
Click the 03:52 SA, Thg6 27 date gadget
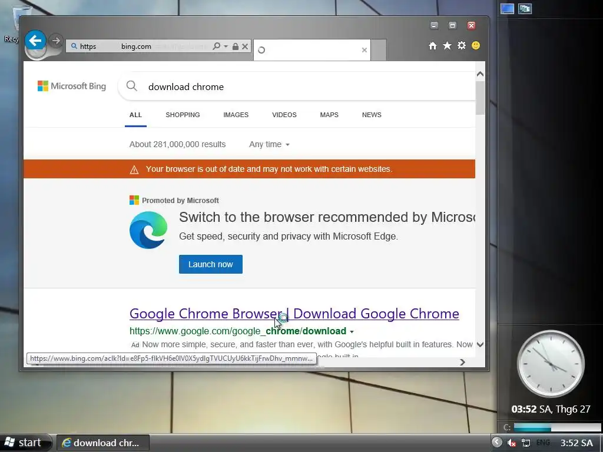[x=551, y=409]
